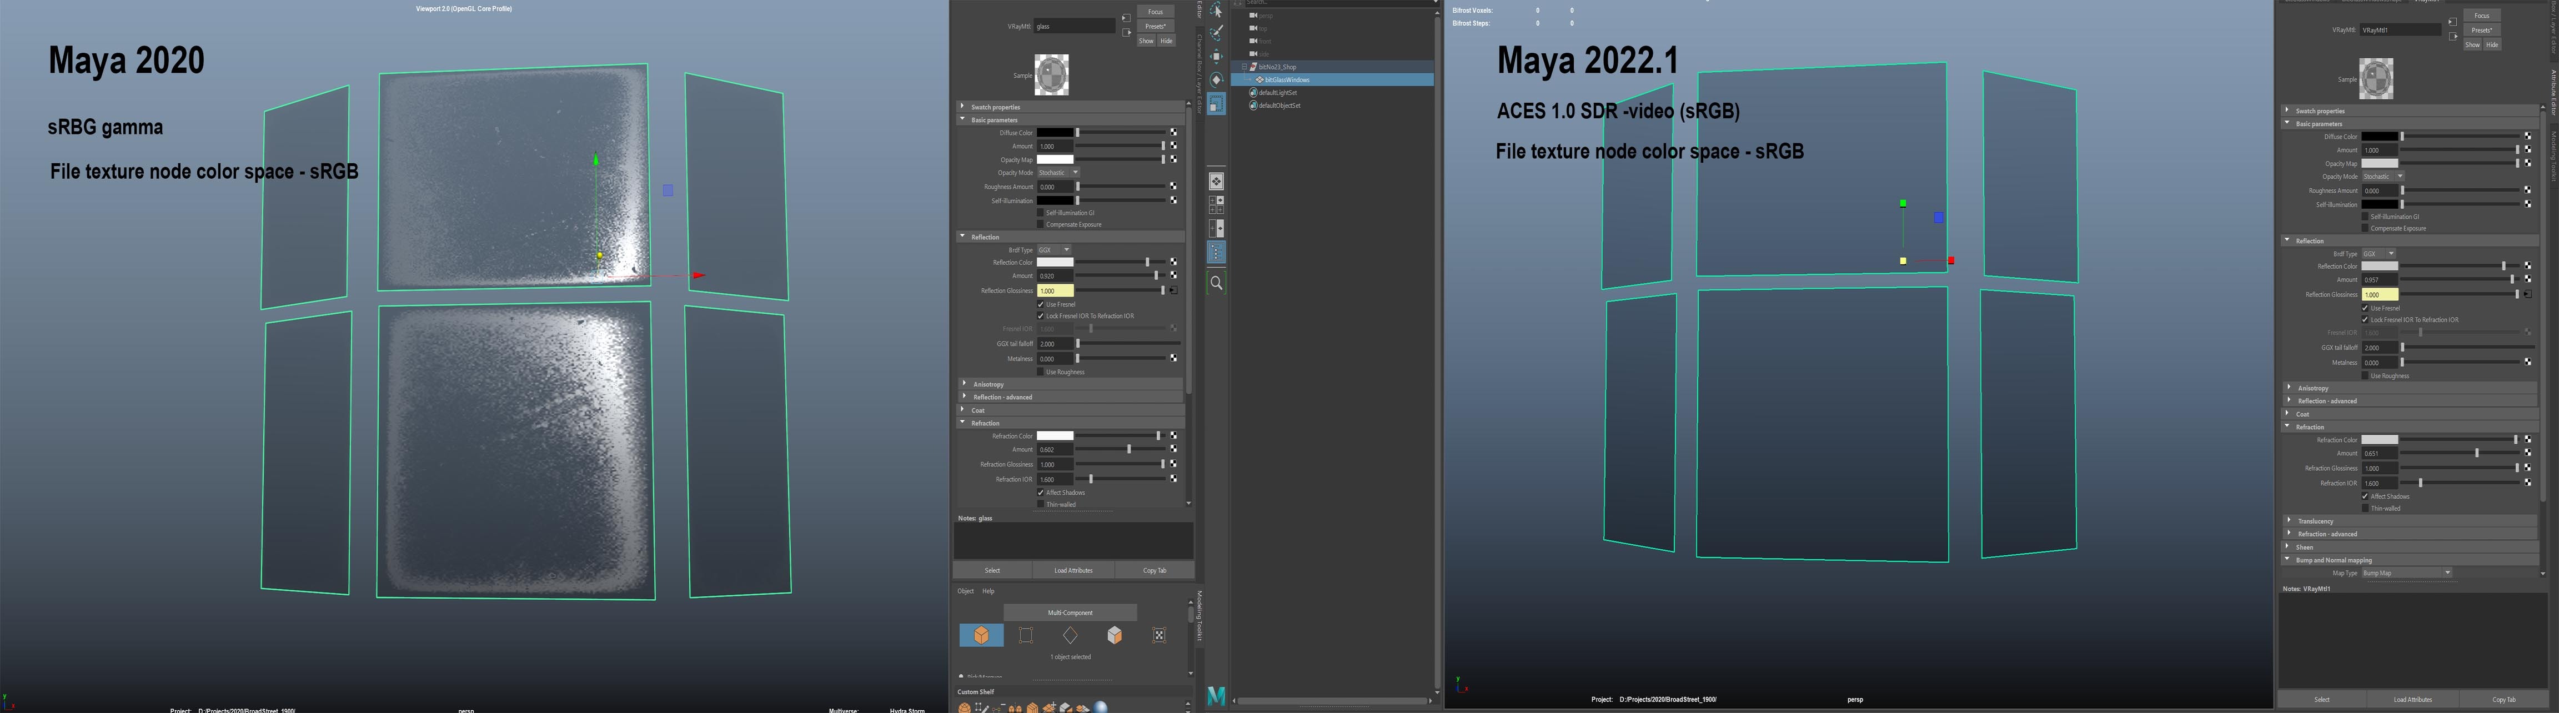Collapse Basic parameters section in glass editor
Screen dimensions: 2559x713
(x=1070, y=119)
